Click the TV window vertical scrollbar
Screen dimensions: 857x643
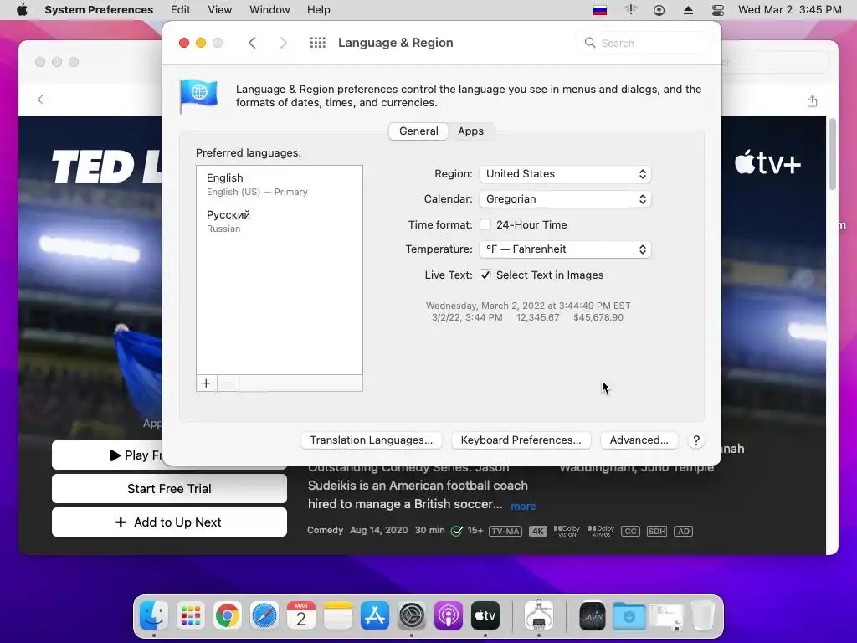pos(833,155)
